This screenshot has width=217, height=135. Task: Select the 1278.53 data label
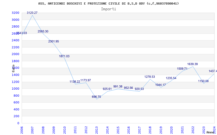[x=150, y=77]
